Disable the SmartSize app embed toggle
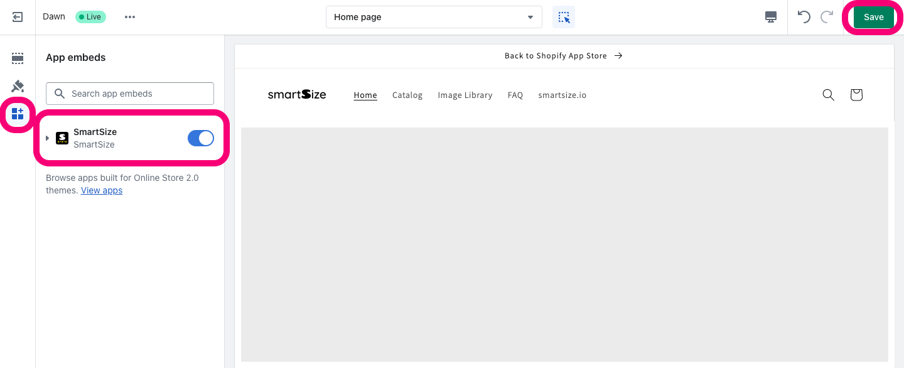904x368 pixels. pyautogui.click(x=201, y=138)
